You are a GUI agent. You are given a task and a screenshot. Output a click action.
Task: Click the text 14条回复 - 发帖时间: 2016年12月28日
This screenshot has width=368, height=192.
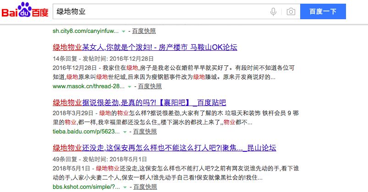coord(103,59)
